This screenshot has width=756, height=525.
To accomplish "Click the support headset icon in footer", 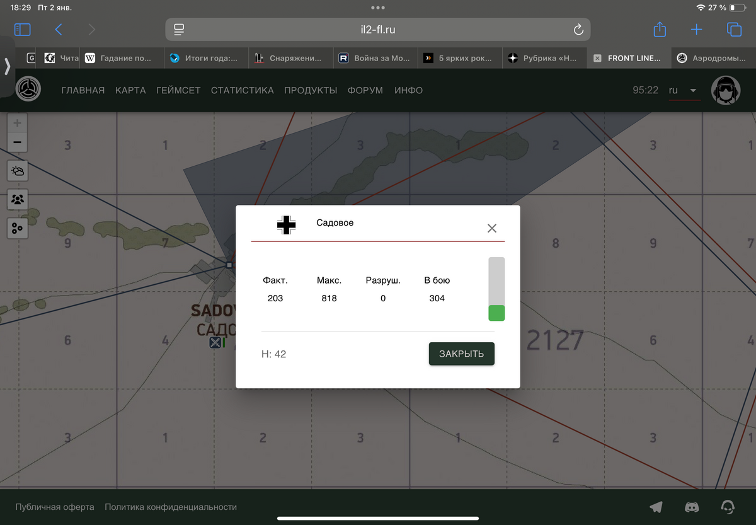I will click(x=728, y=507).
